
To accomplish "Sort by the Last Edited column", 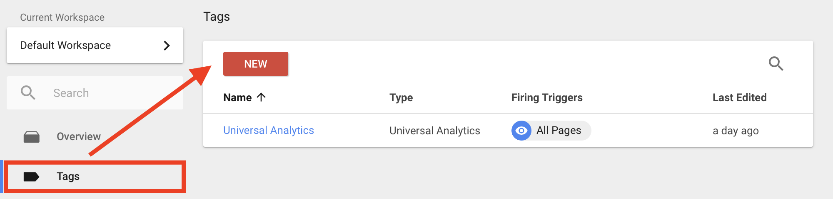I will point(739,98).
